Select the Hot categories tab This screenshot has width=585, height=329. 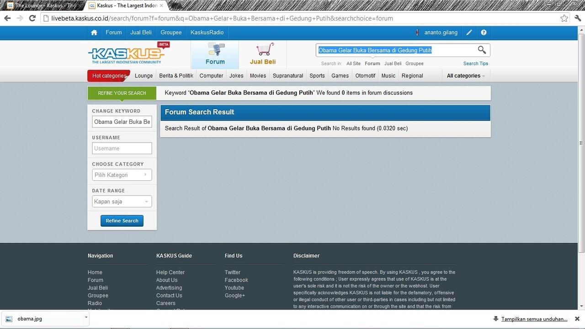pos(109,76)
